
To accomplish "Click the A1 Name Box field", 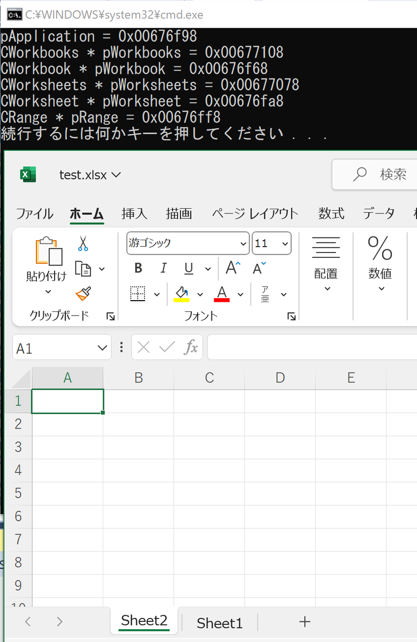I will pyautogui.click(x=62, y=348).
